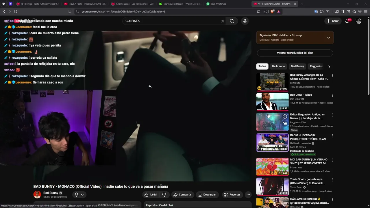
Task: Open the Leo AI sparkle icon
Action: tap(354, 12)
